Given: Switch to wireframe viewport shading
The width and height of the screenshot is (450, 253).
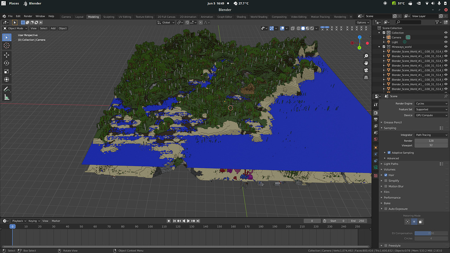Looking at the screenshot, I should click(x=298, y=29).
